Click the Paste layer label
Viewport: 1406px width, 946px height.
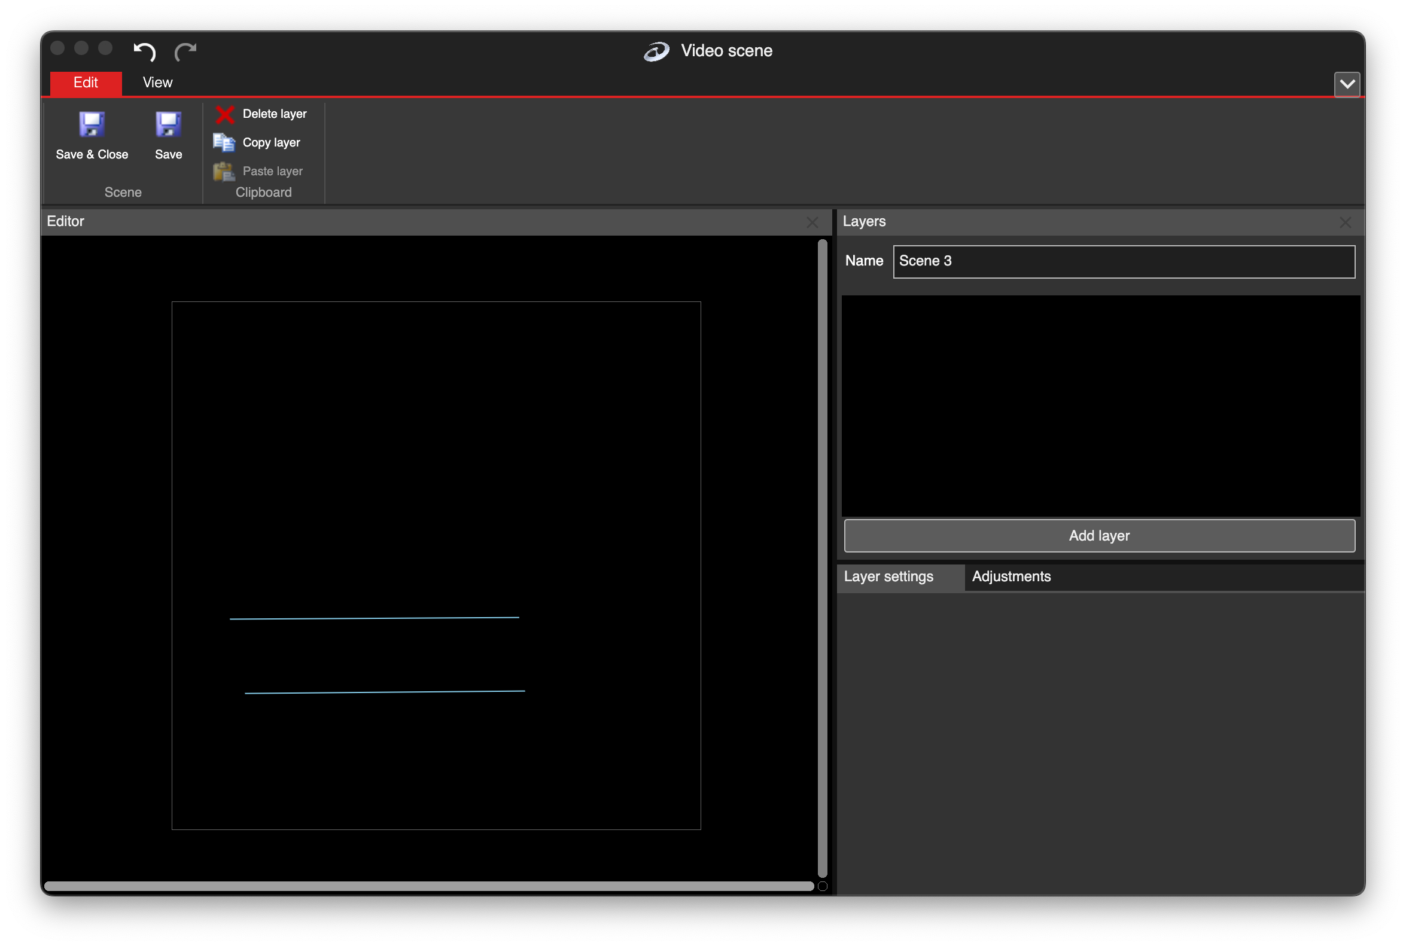tap(273, 172)
